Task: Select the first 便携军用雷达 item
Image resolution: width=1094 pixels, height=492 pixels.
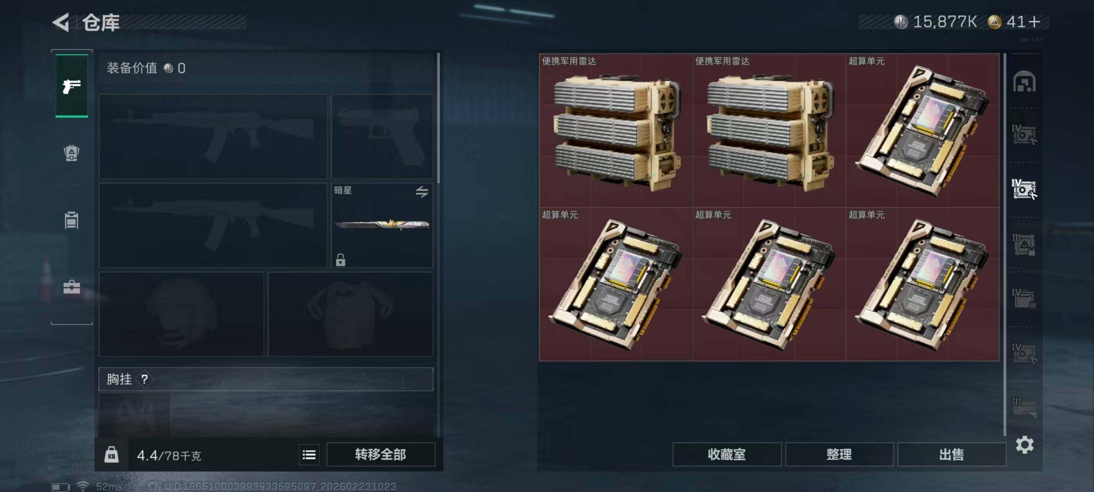Action: (616, 130)
